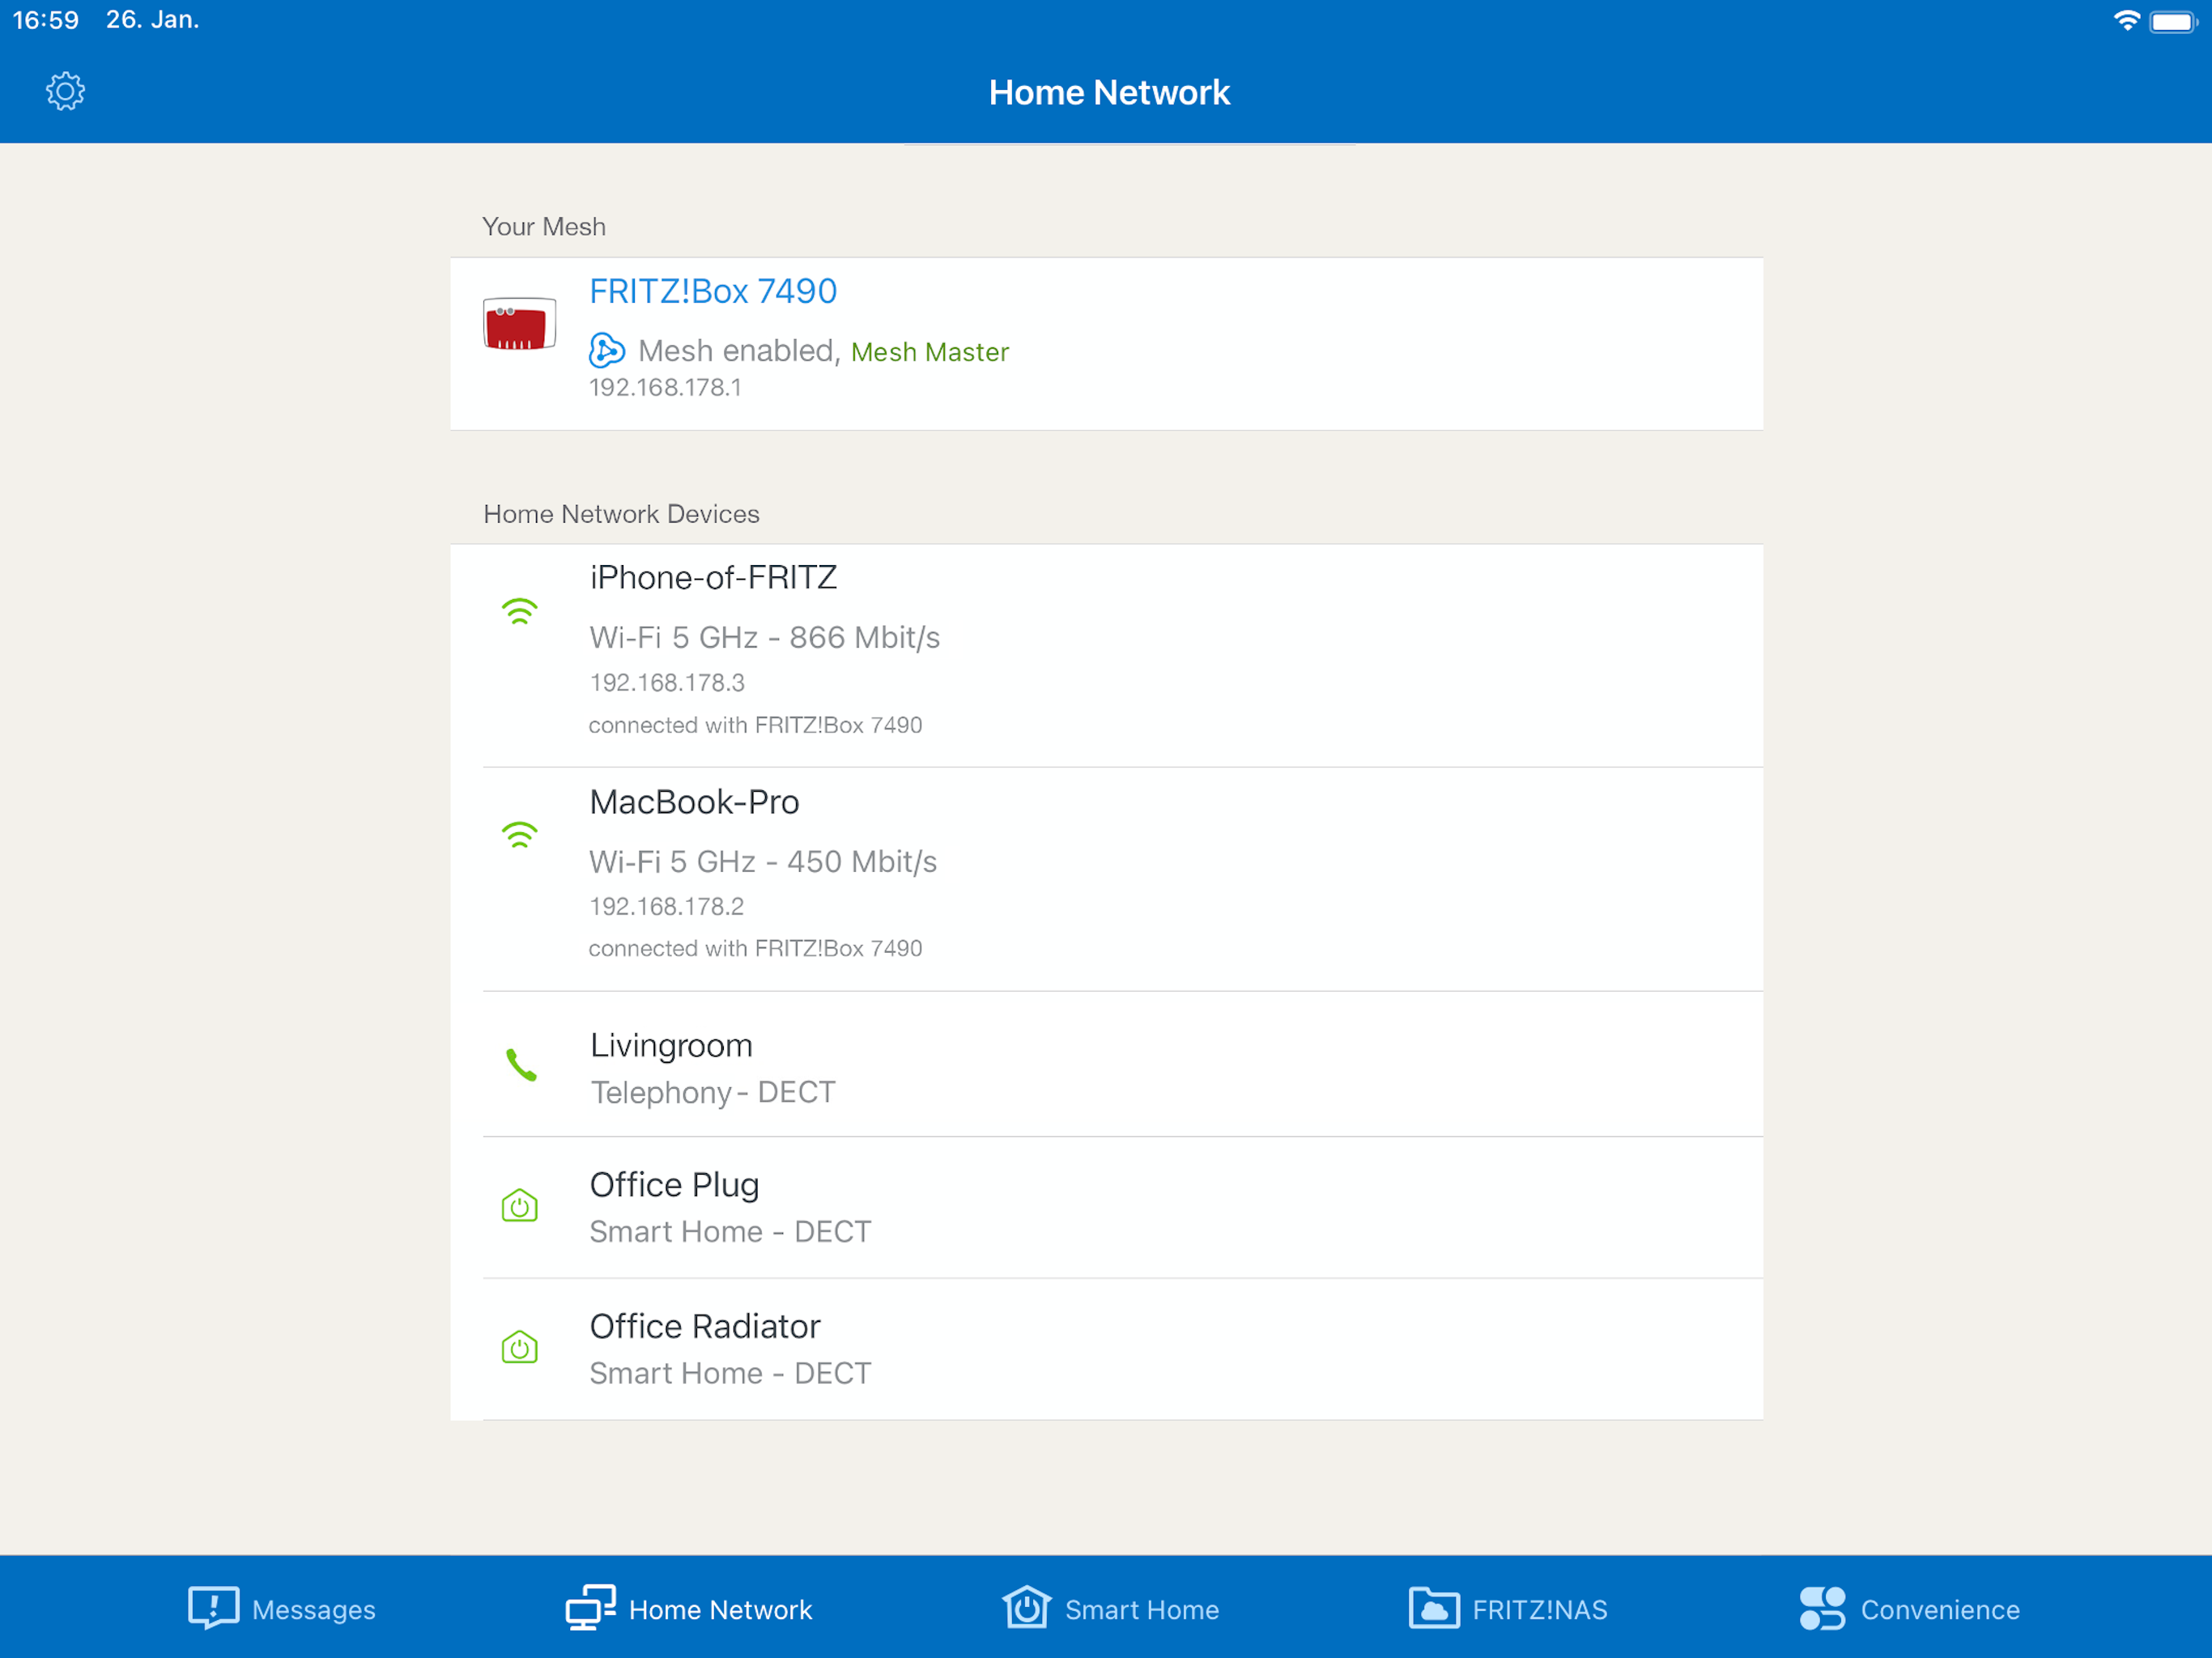Tap the blue Mesh enabled icon
The width and height of the screenshot is (2212, 1658).
pos(607,350)
